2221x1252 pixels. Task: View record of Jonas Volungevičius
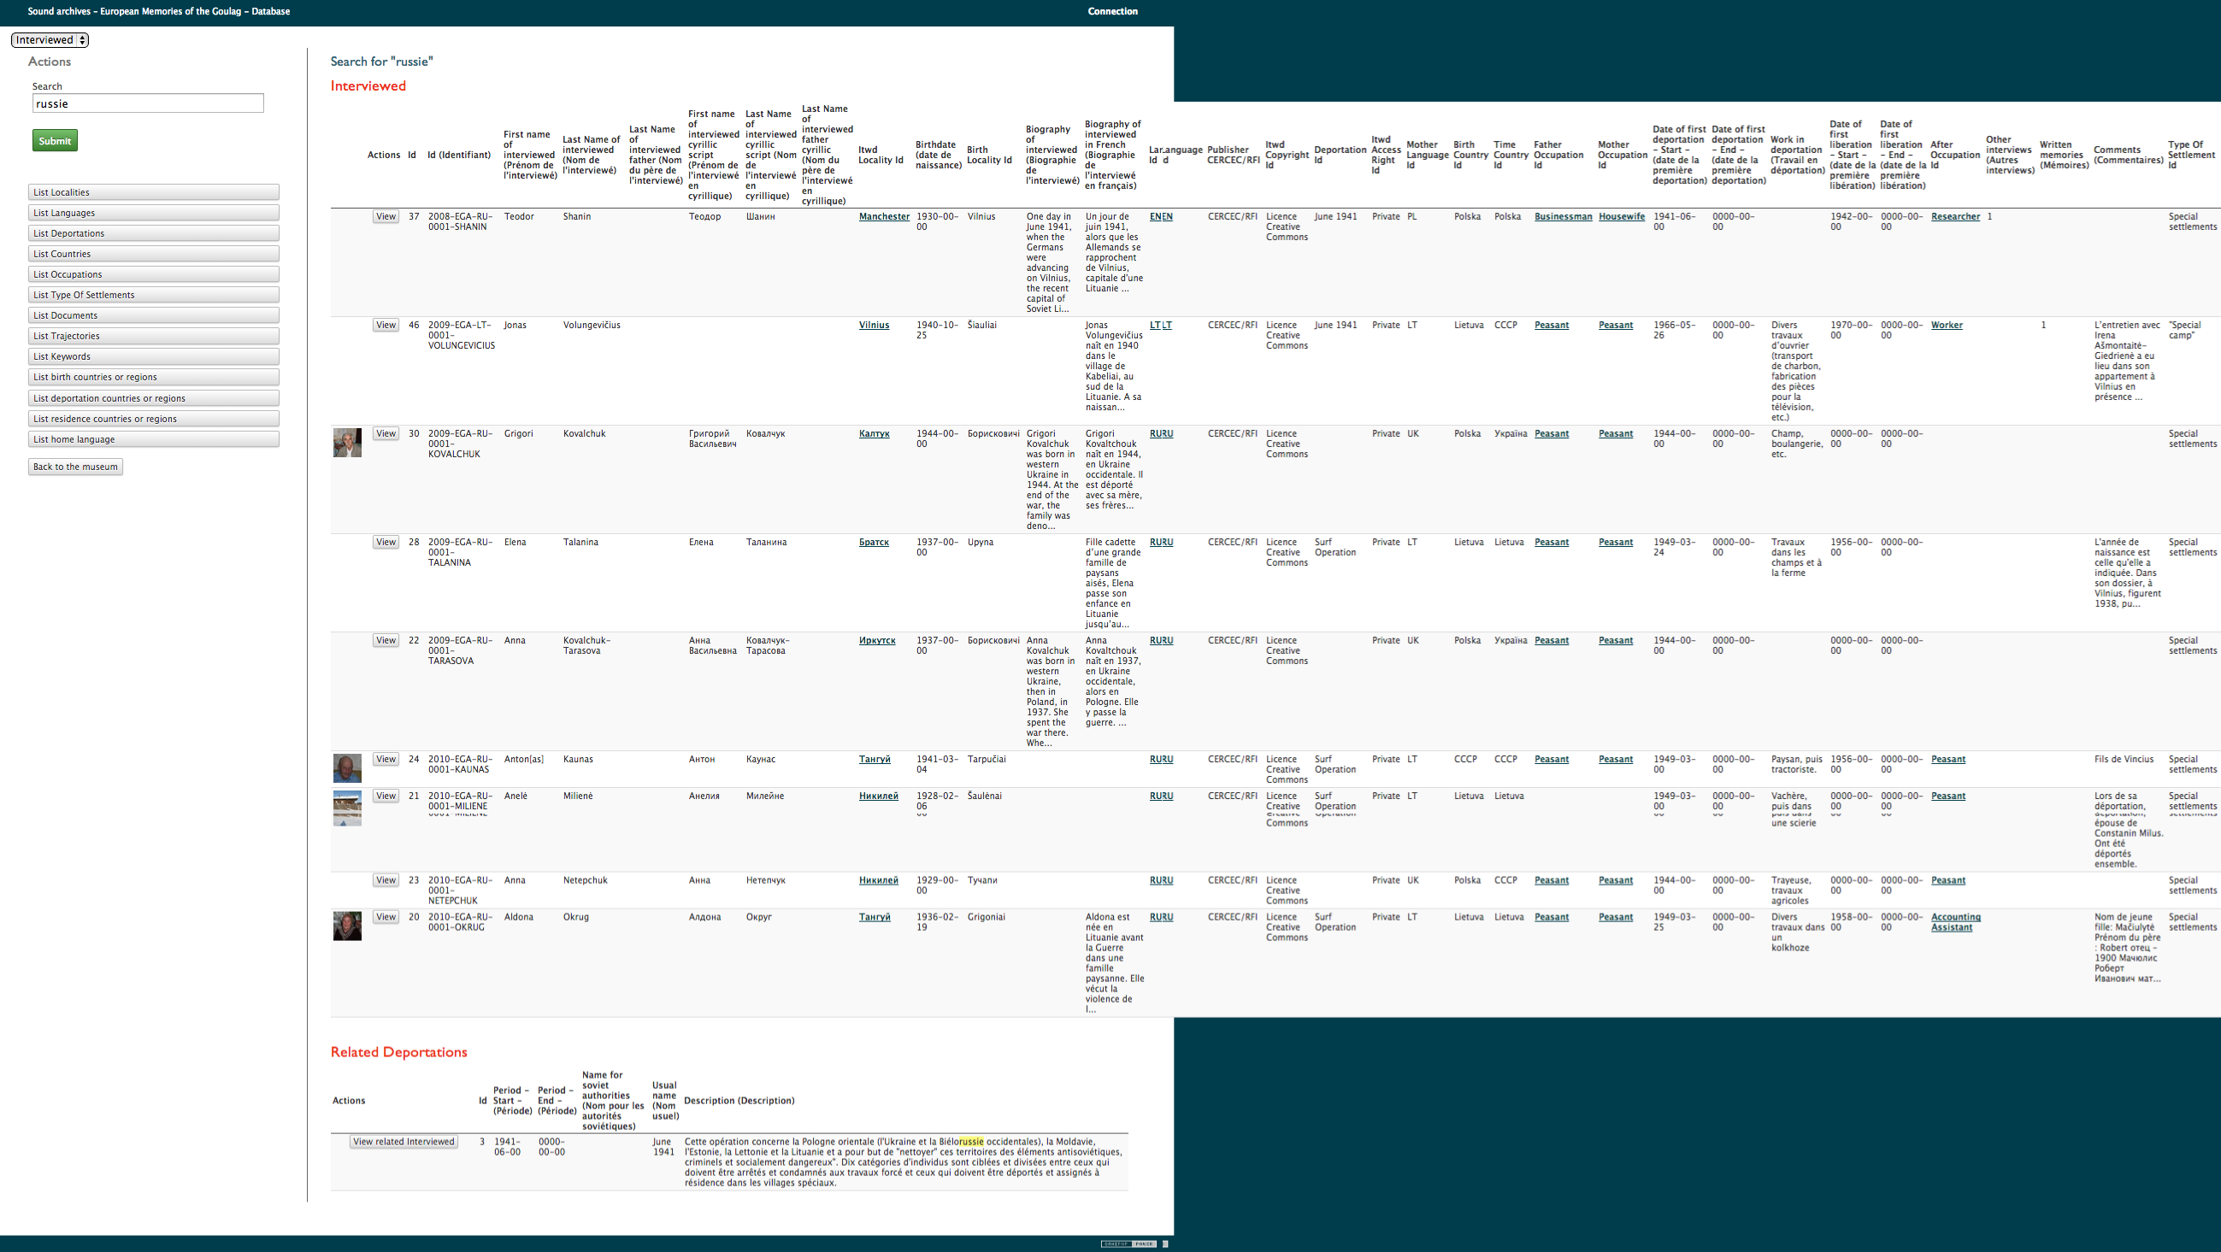[x=386, y=326]
